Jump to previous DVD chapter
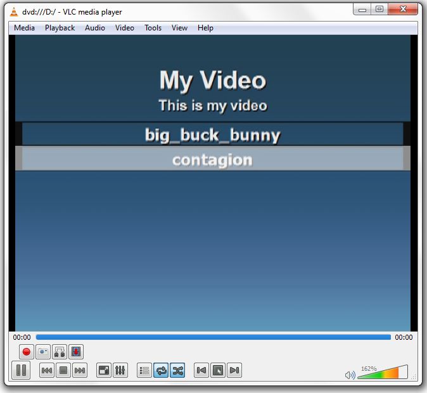Image resolution: width=427 pixels, height=393 pixels. point(201,370)
